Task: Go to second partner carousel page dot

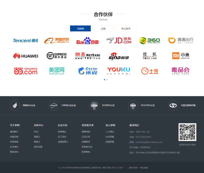Action: tap(107, 80)
